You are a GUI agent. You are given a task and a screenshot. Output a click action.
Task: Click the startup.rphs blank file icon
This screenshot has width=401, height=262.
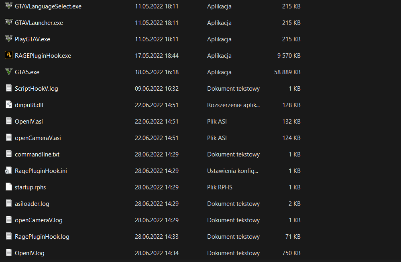pyautogui.click(x=9, y=187)
